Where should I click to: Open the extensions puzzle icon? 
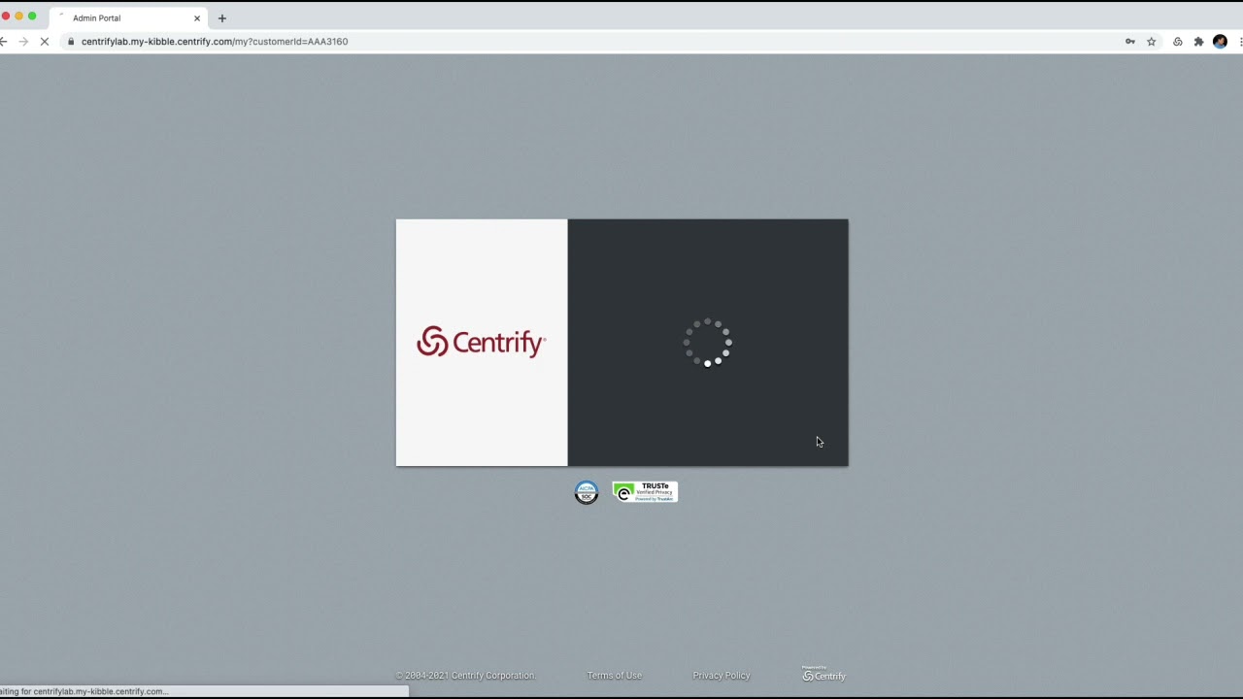1198,42
